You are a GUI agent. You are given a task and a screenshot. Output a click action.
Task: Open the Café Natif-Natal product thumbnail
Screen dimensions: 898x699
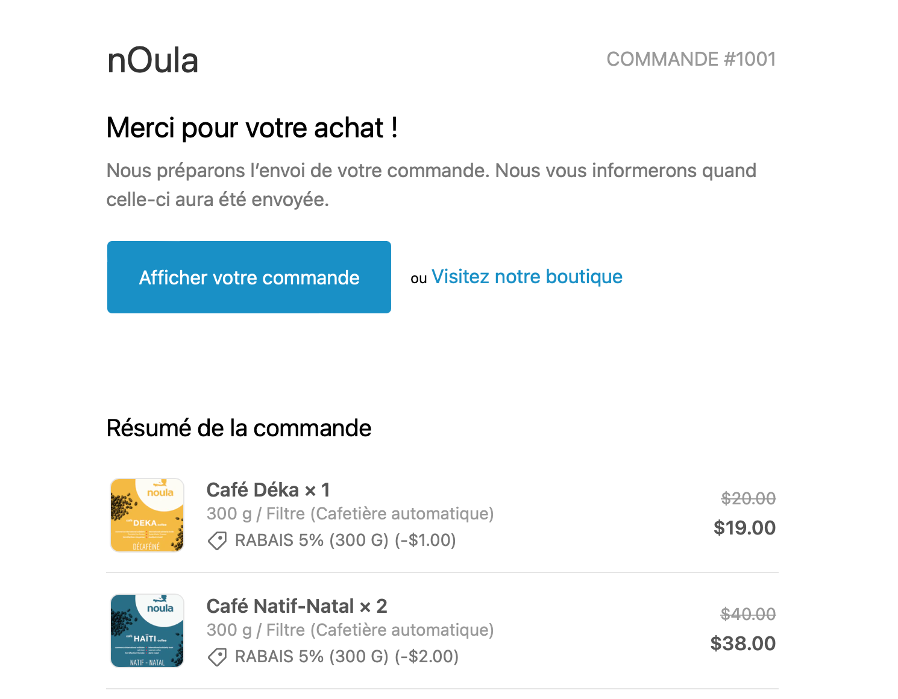coord(147,631)
